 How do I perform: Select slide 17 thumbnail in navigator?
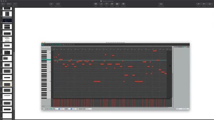click(7, 27)
